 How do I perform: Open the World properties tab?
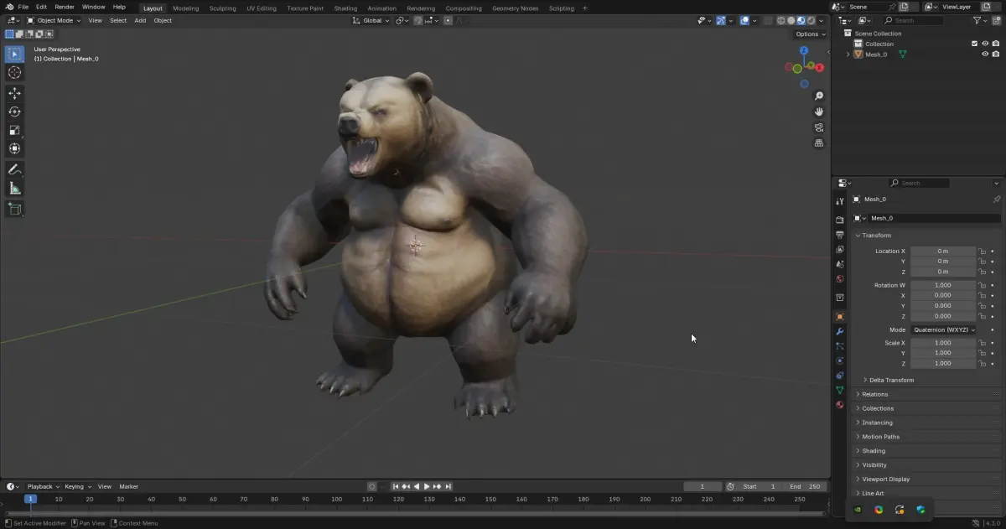(839, 278)
